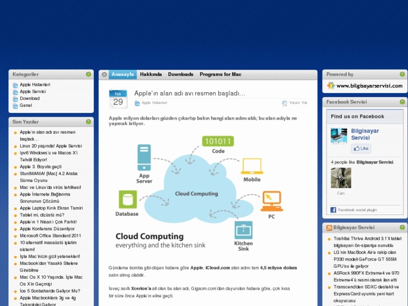Open Apple Laptop Kırık Ekran Tamiri post

pyautogui.click(x=51, y=208)
